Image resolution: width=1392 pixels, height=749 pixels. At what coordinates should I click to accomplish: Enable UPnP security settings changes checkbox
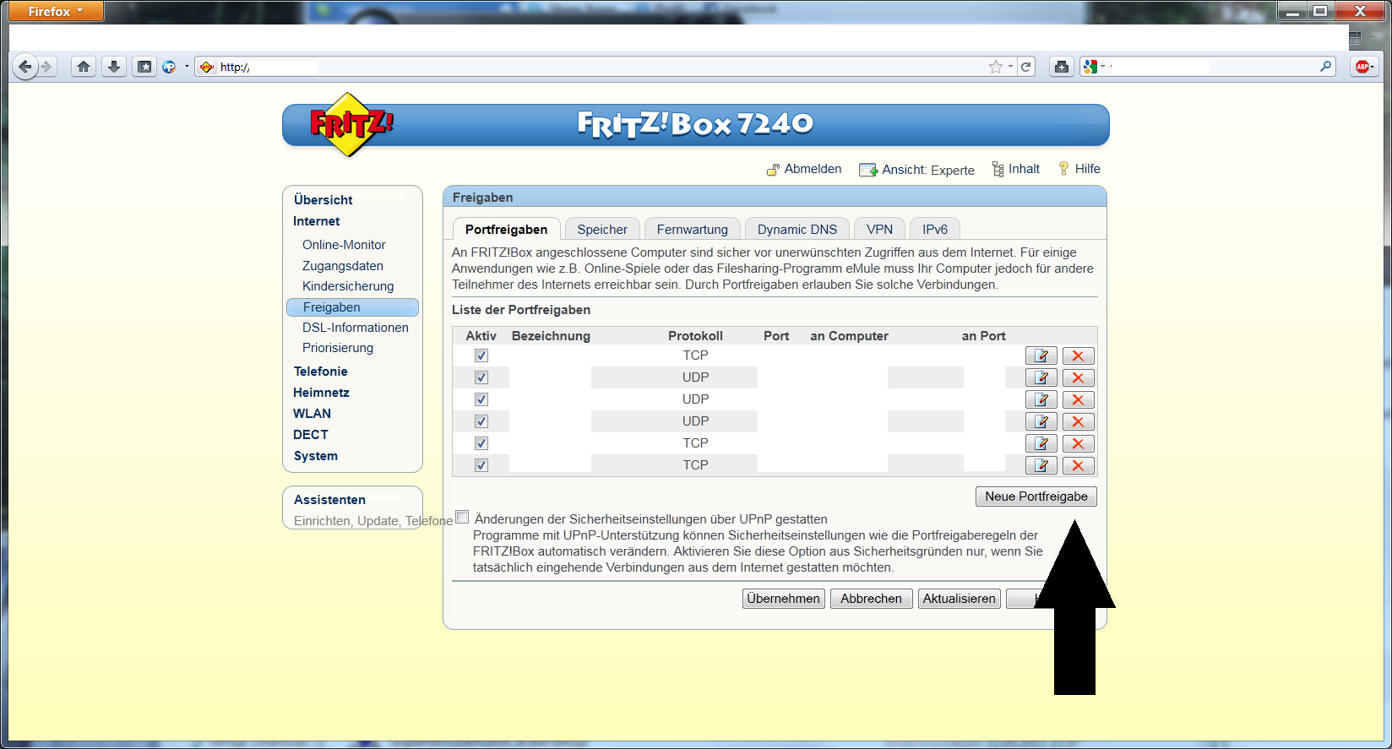pos(462,517)
